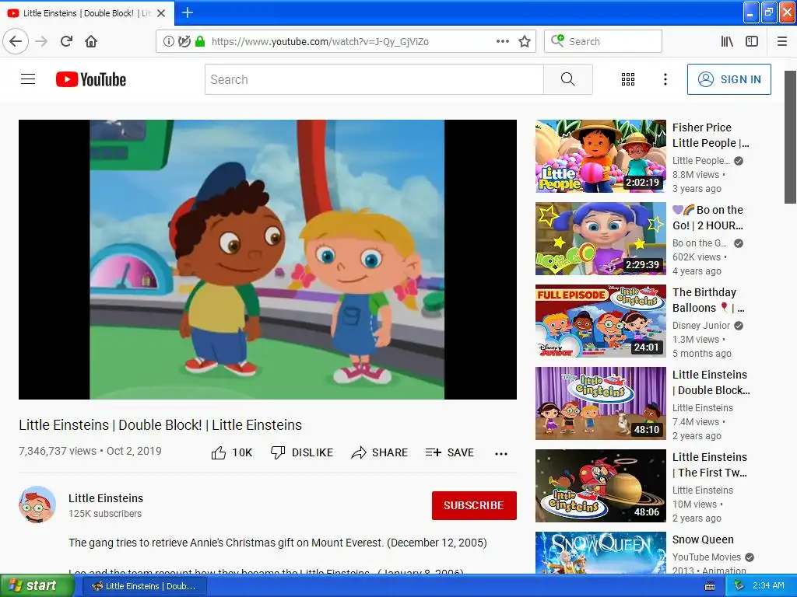Click the Snow Queen title link
The width and height of the screenshot is (797, 597).
[x=703, y=539]
